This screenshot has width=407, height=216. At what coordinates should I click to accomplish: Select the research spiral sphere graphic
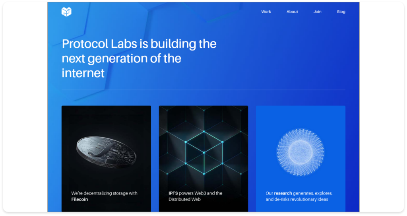click(x=300, y=152)
